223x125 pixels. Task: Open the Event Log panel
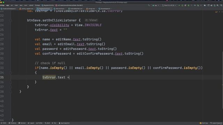pos(203,123)
